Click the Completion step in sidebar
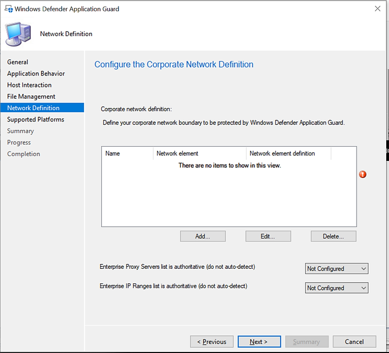The width and height of the screenshot is (389, 353). coord(24,154)
